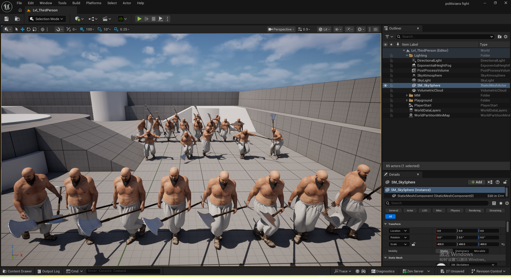
Task: Click the viewport layout grid icon
Action: pos(376,30)
